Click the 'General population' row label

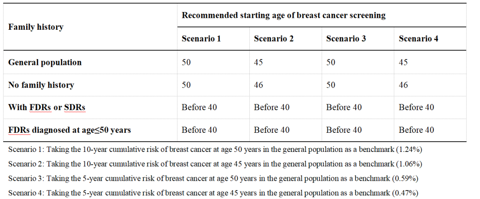[45, 62]
